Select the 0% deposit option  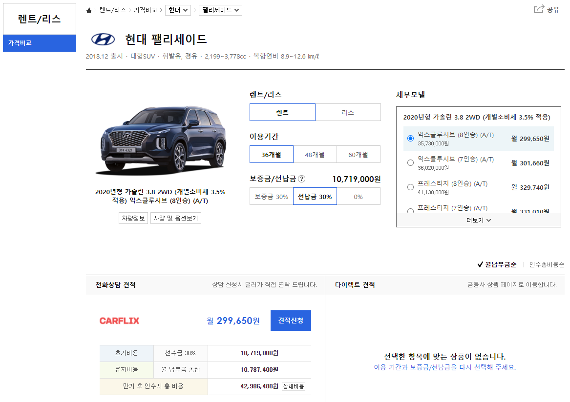(x=359, y=197)
